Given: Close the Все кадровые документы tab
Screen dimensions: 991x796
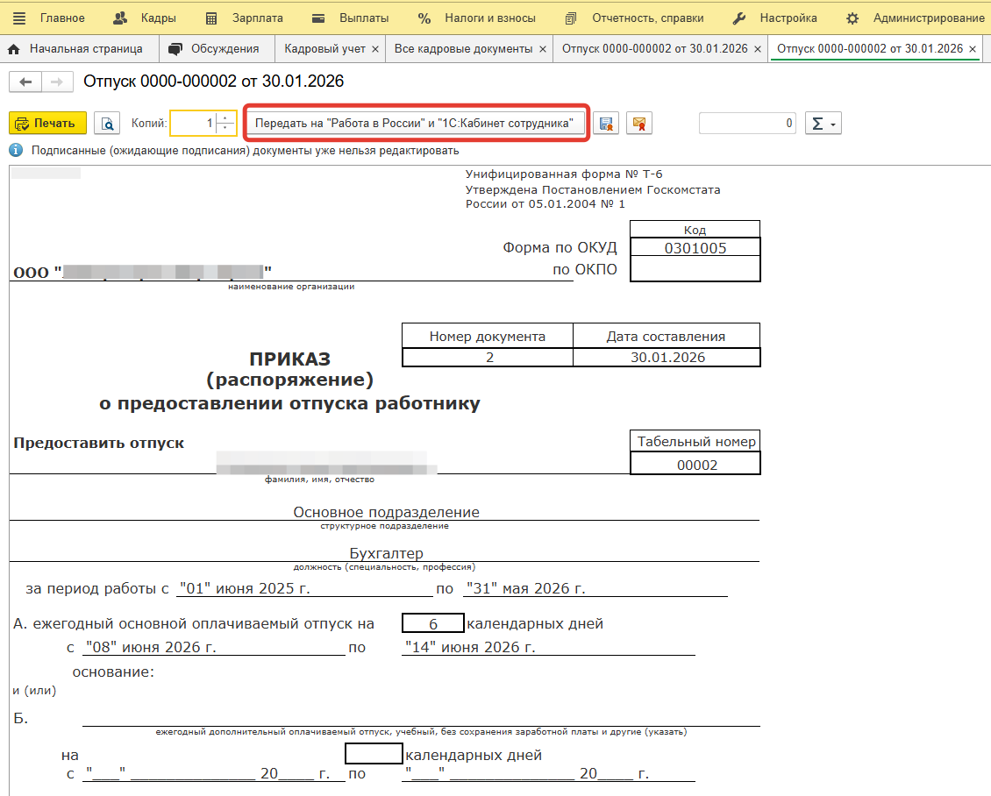Looking at the screenshot, I should click(x=542, y=49).
